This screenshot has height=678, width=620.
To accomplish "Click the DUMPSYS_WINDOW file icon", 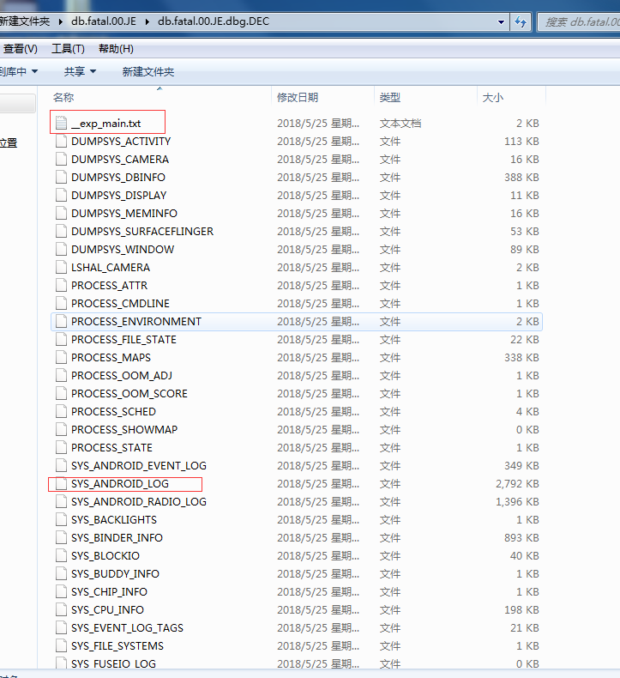I will (62, 250).
